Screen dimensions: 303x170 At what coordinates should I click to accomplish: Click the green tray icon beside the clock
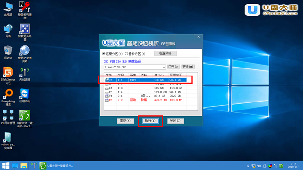coord(281,166)
